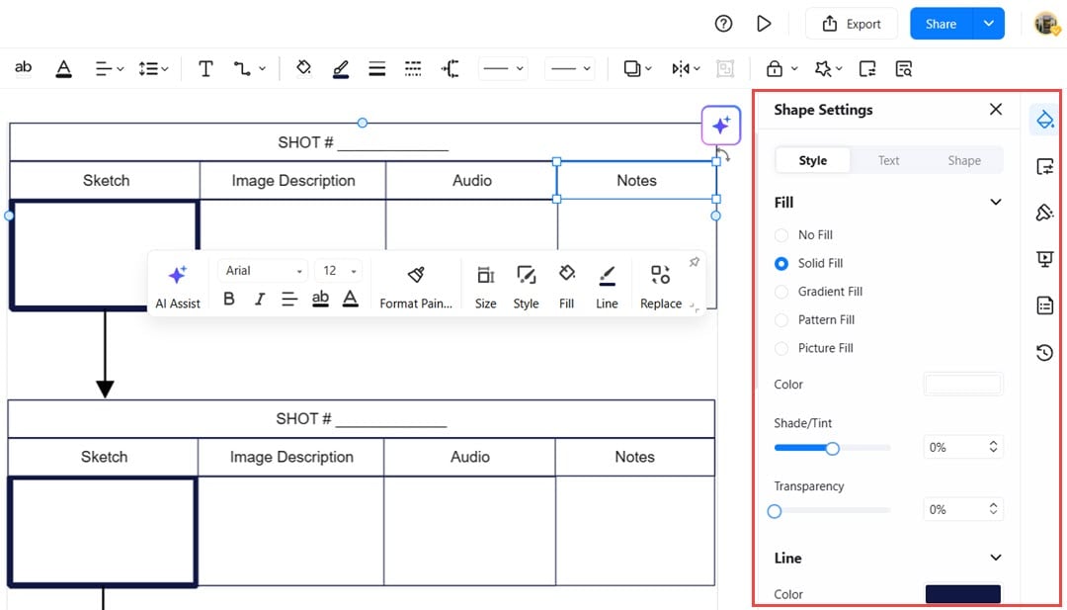Click the font color A in the floating toolbar
This screenshot has height=610, width=1067.
(350, 299)
